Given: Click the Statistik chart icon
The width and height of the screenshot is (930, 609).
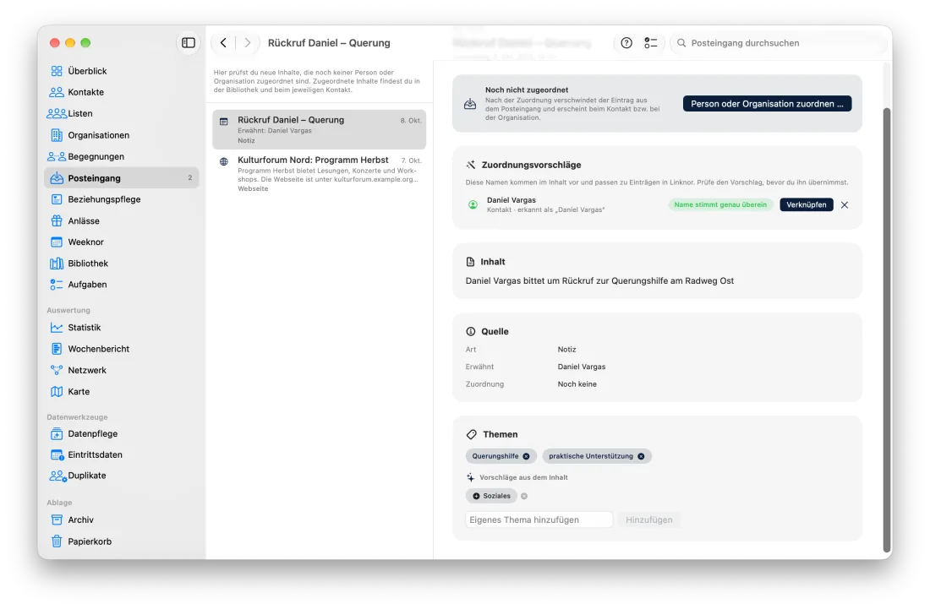Looking at the screenshot, I should click(57, 328).
